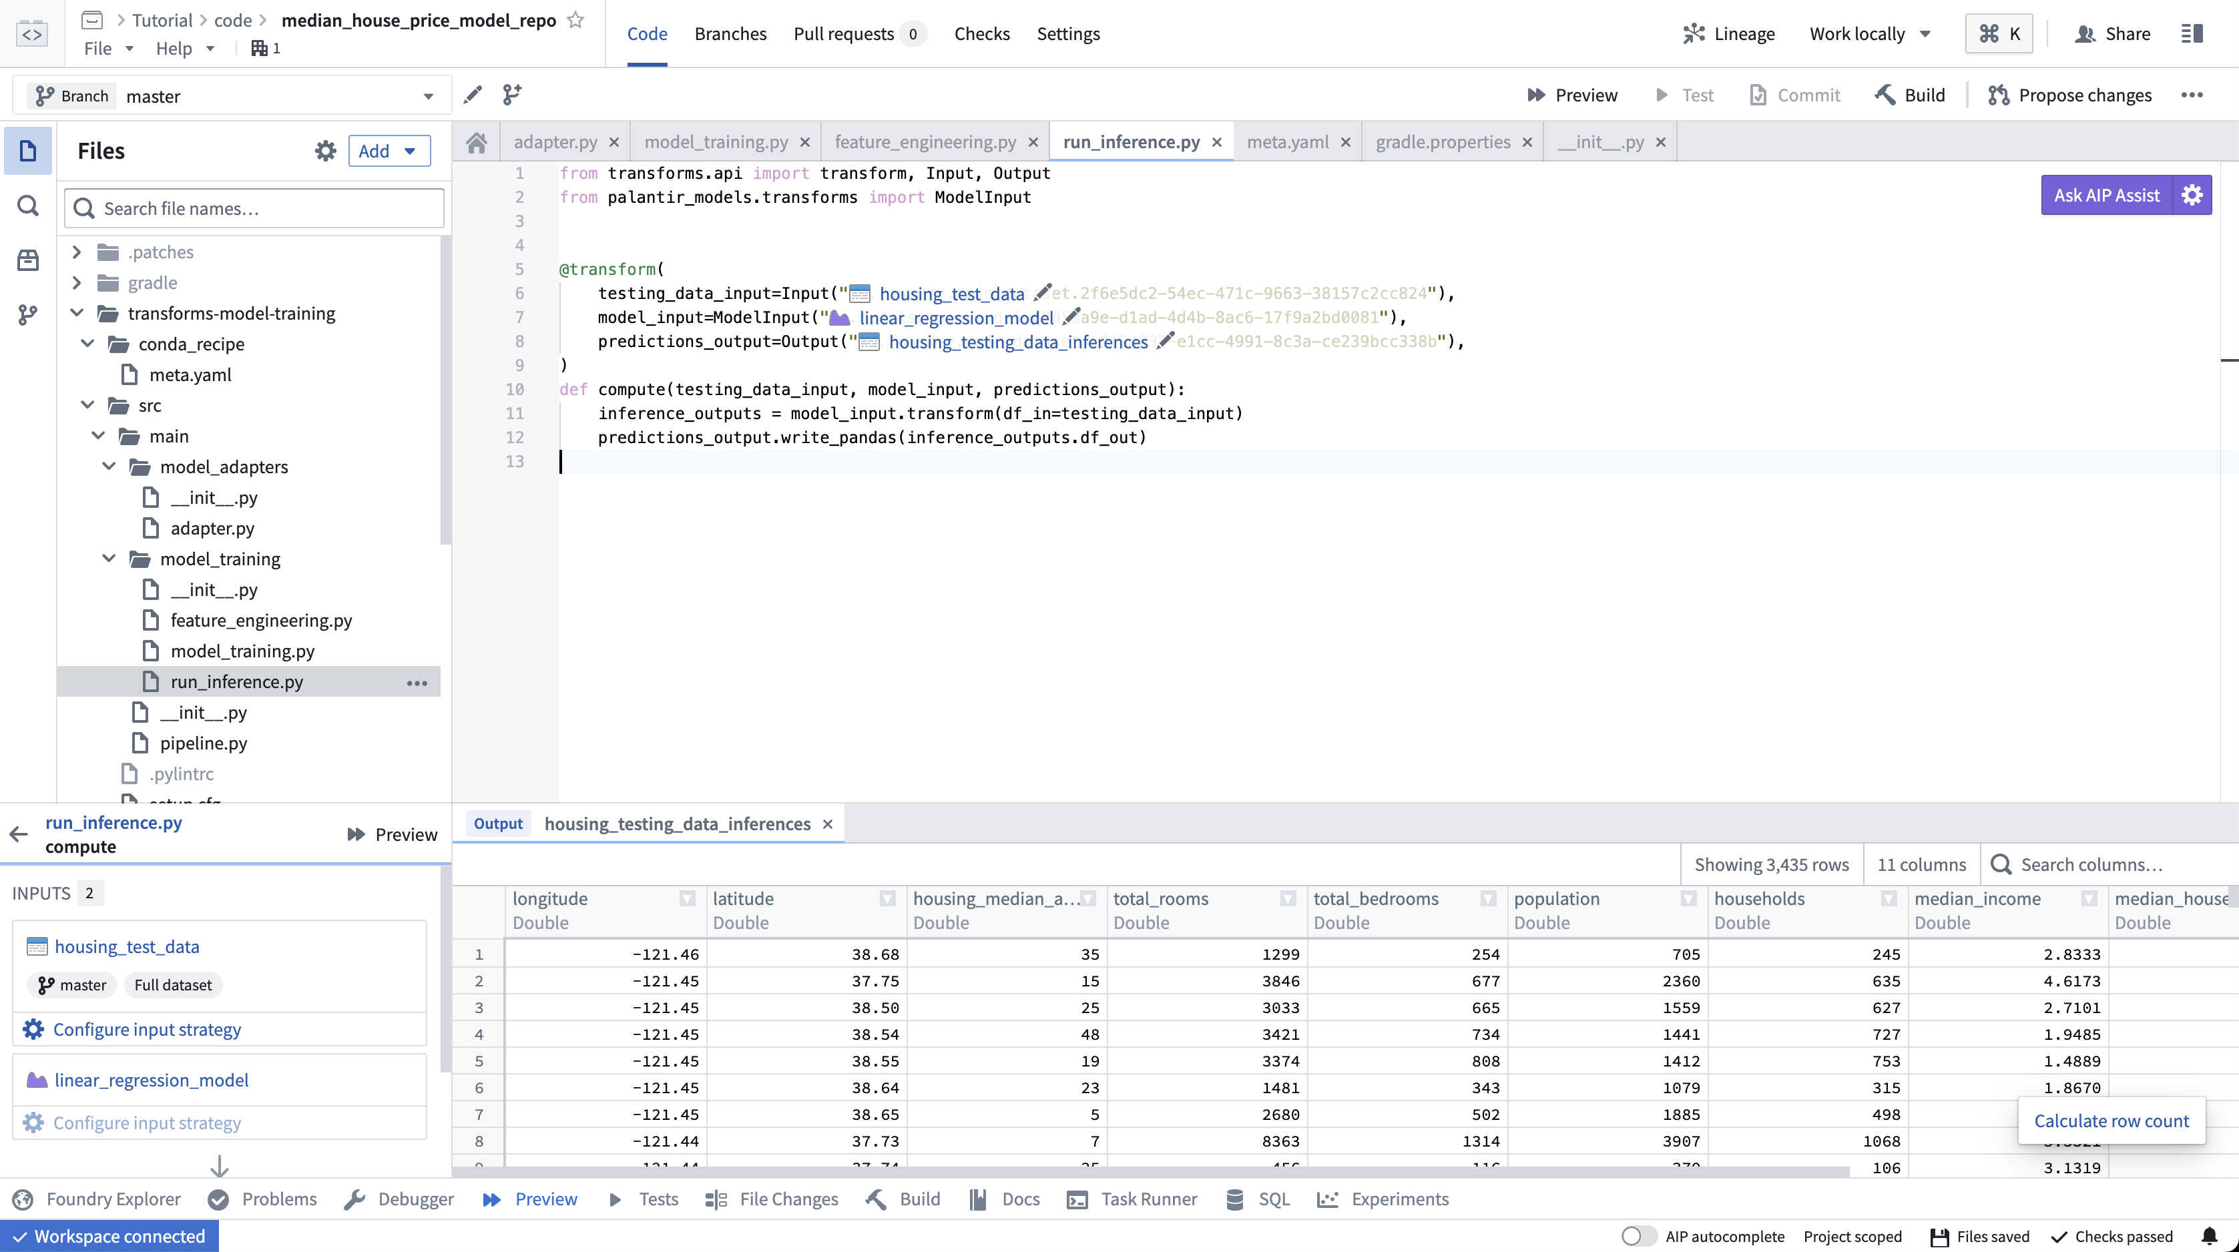This screenshot has width=2239, height=1252.
Task: Open the Checks tab
Action: tap(981, 34)
